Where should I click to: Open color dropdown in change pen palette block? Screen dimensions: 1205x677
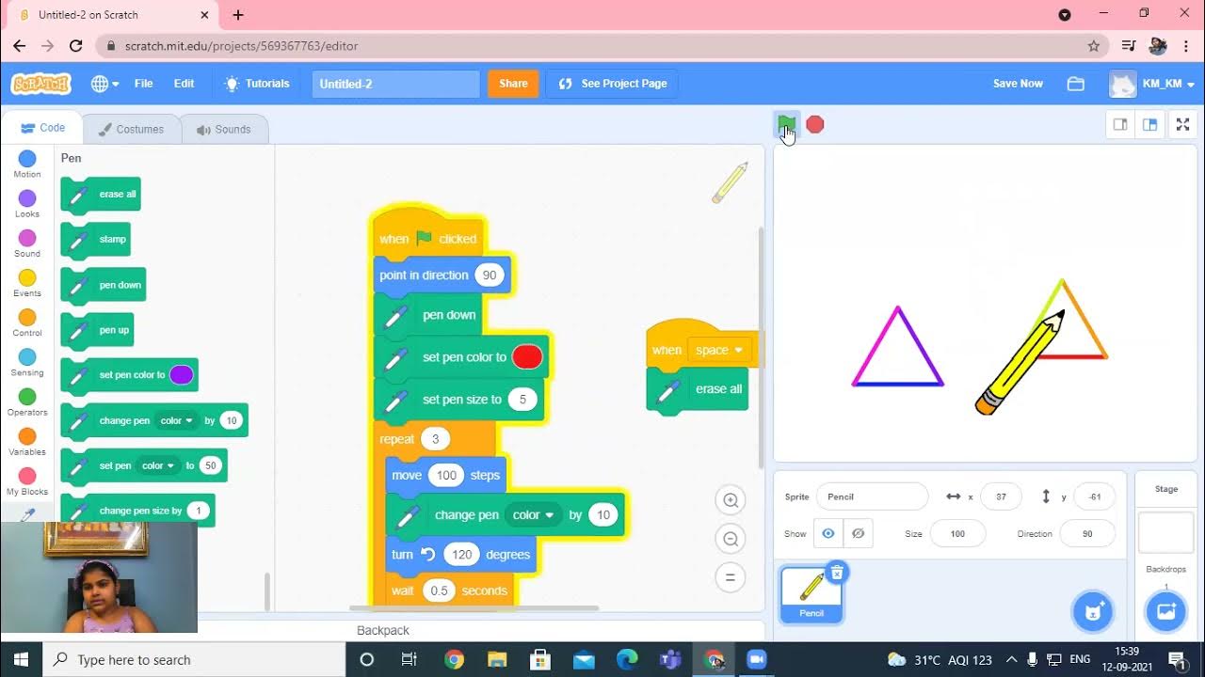(176, 420)
